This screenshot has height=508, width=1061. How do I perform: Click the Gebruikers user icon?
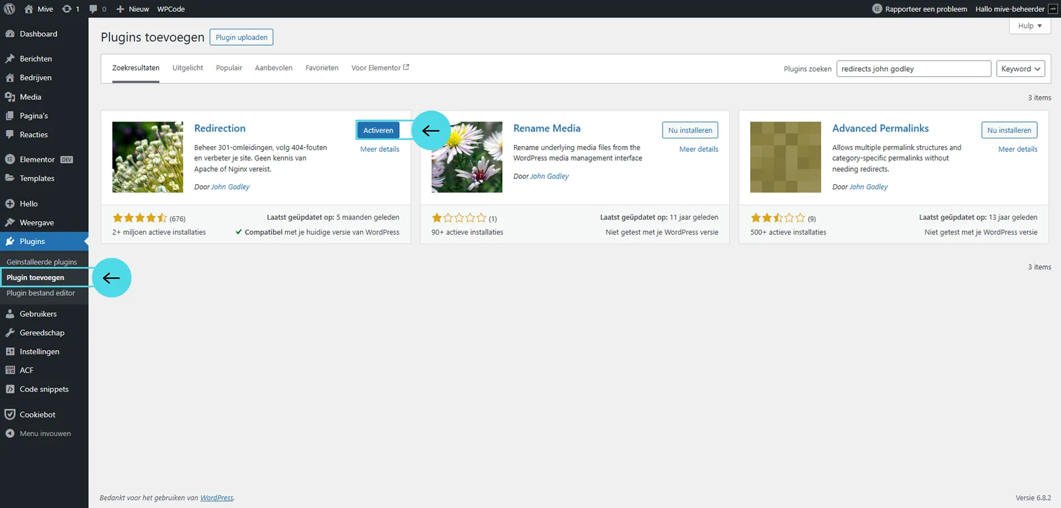(x=10, y=314)
